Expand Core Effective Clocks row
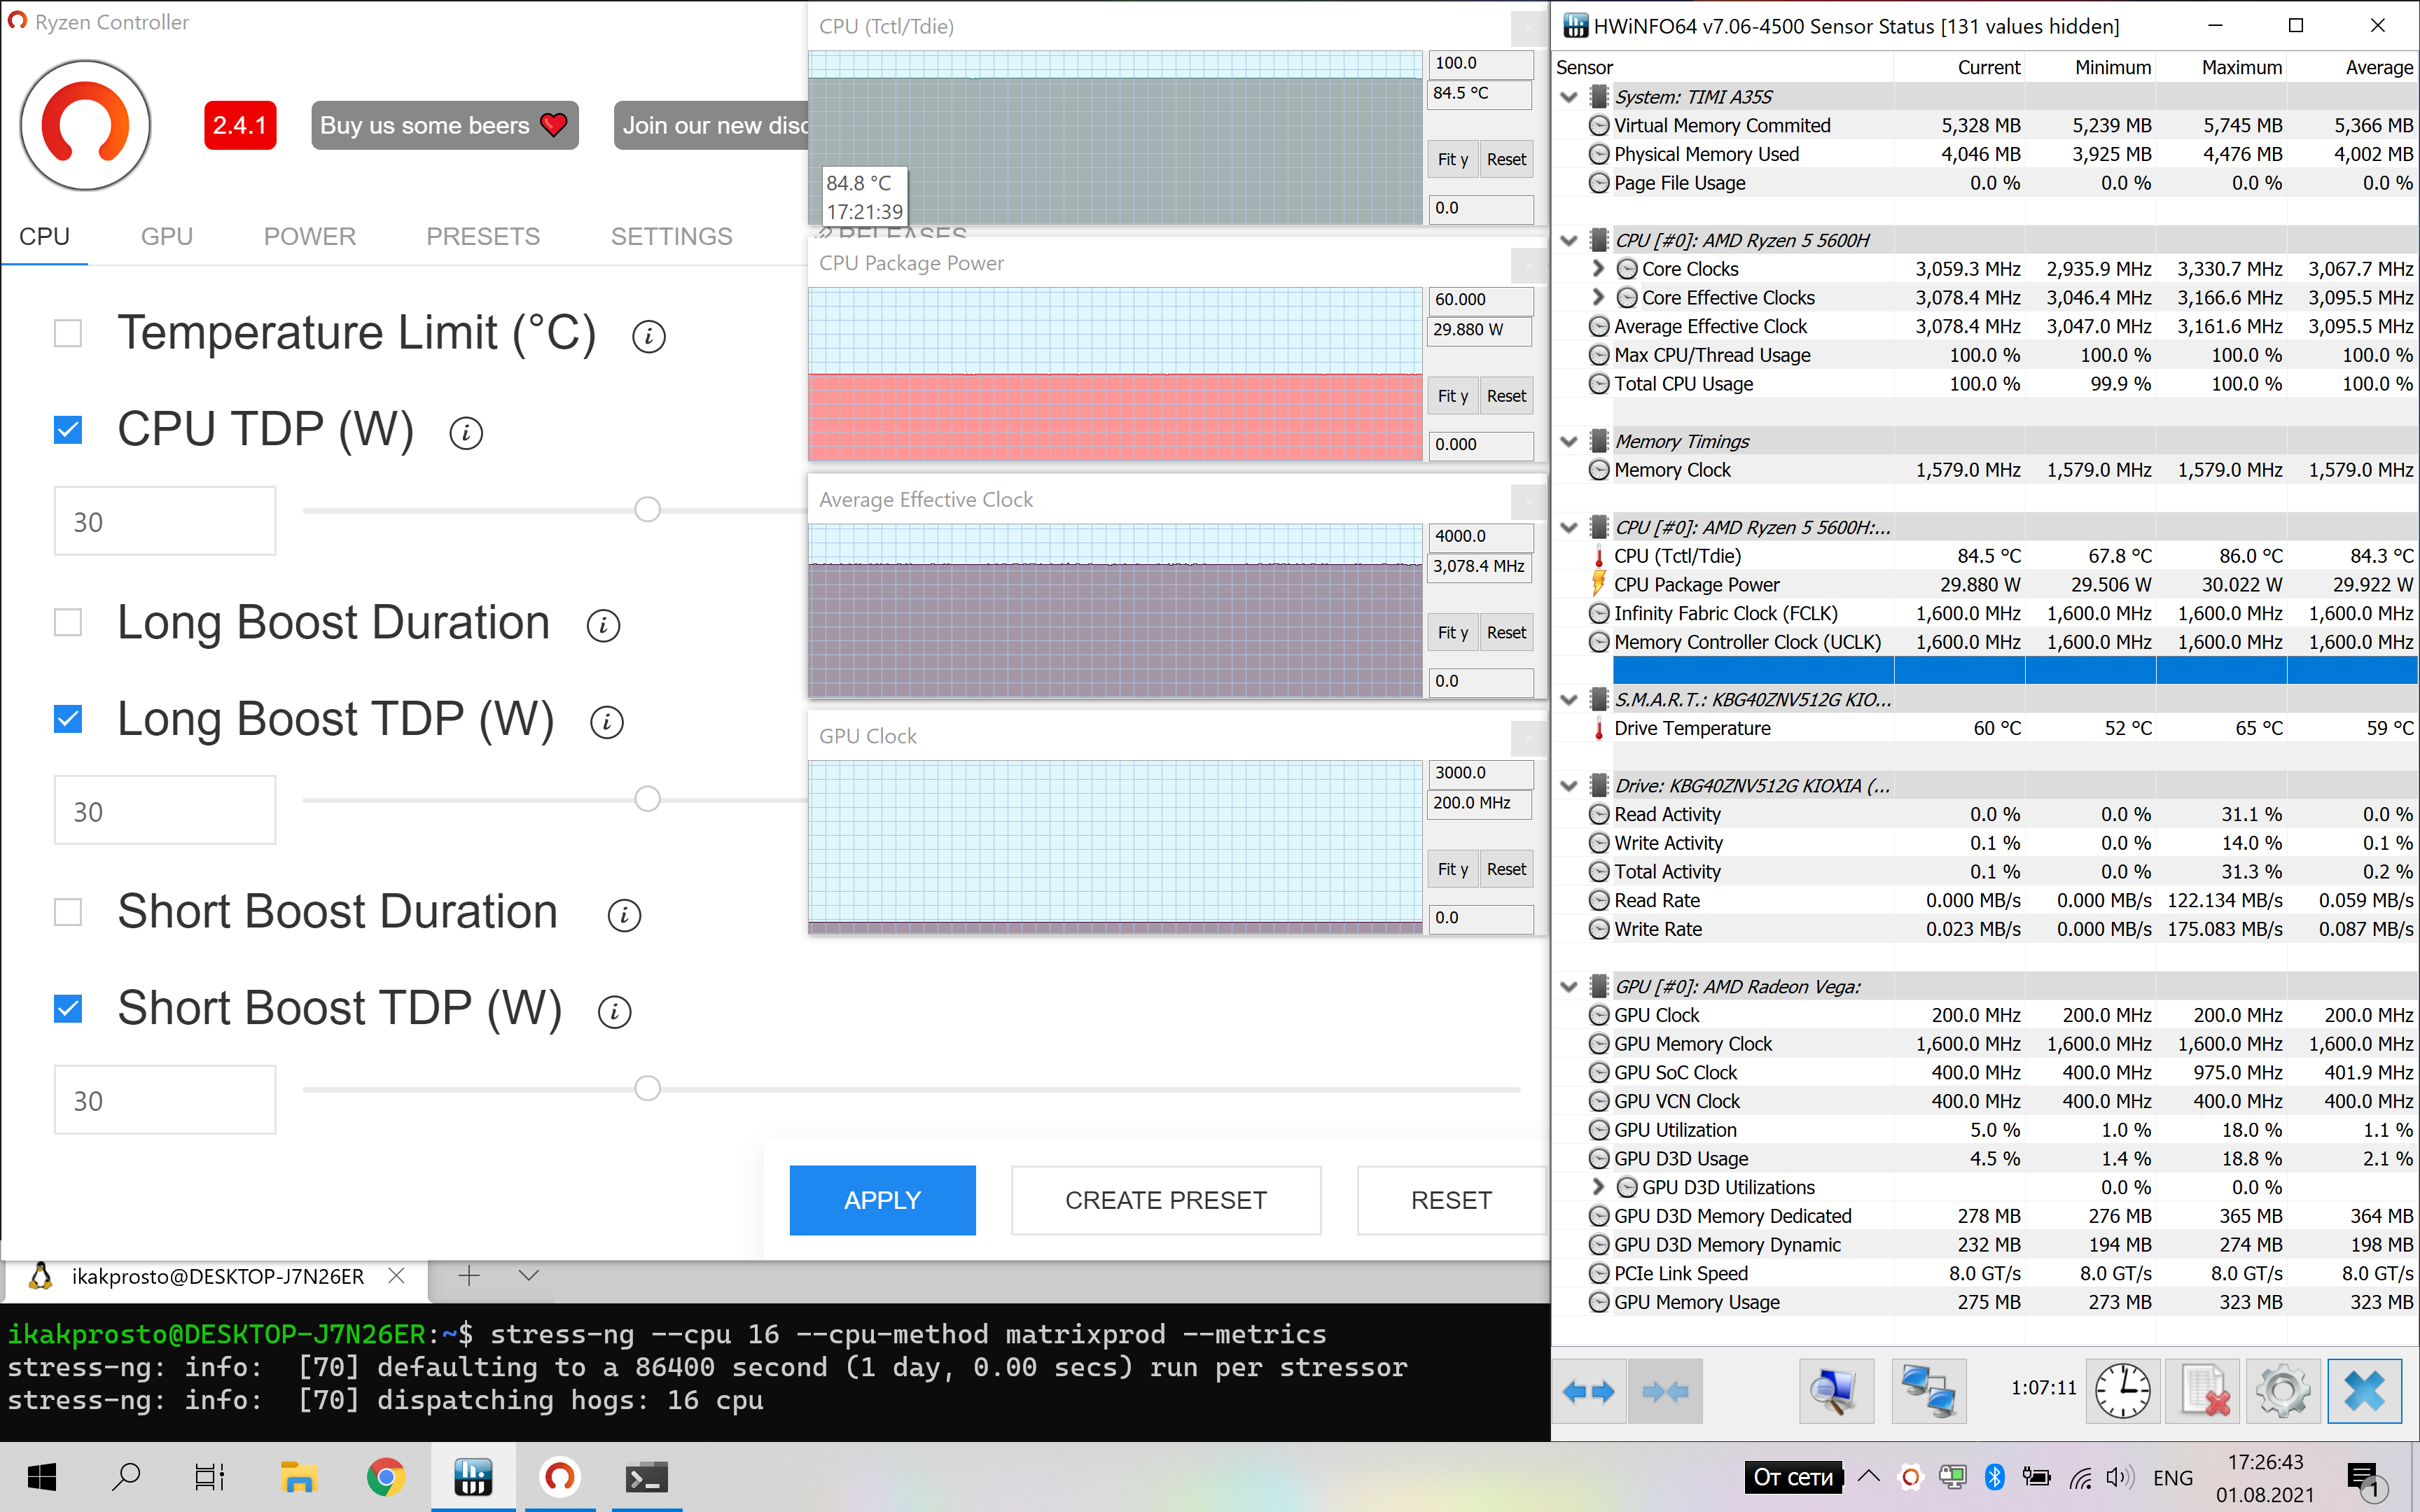 point(1598,298)
